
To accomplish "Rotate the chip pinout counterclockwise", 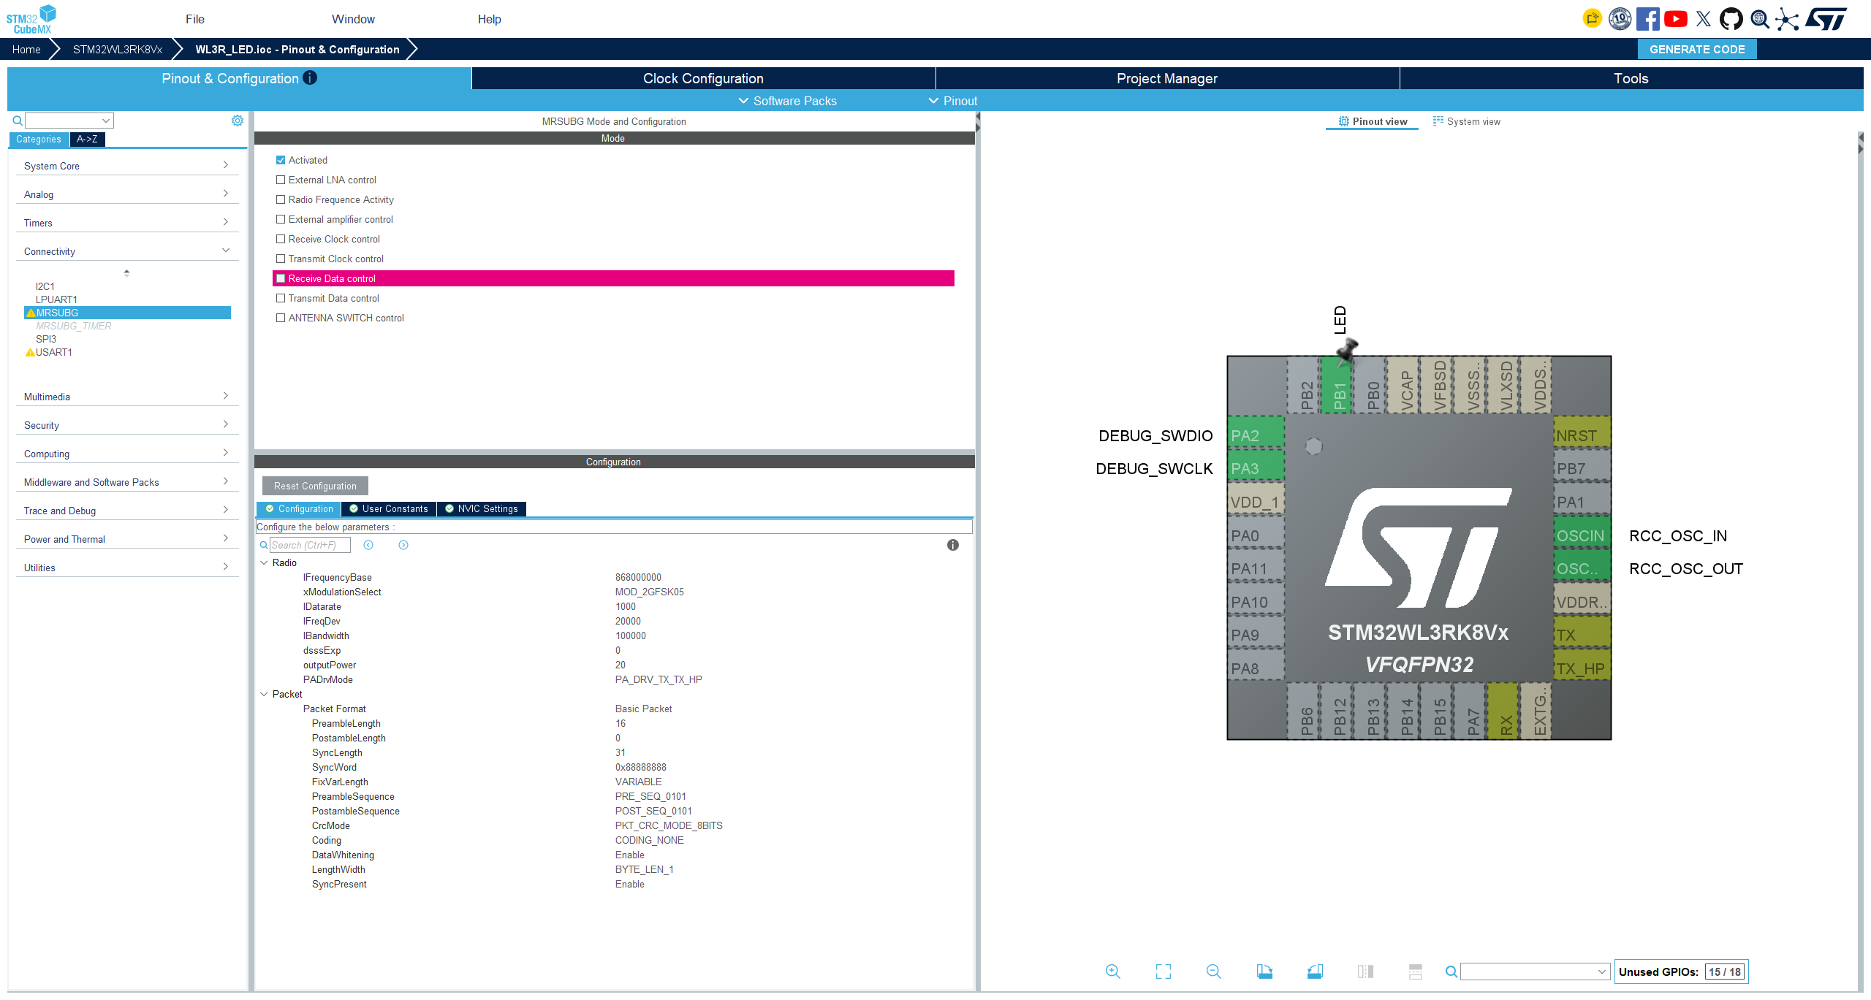I will (x=1315, y=971).
